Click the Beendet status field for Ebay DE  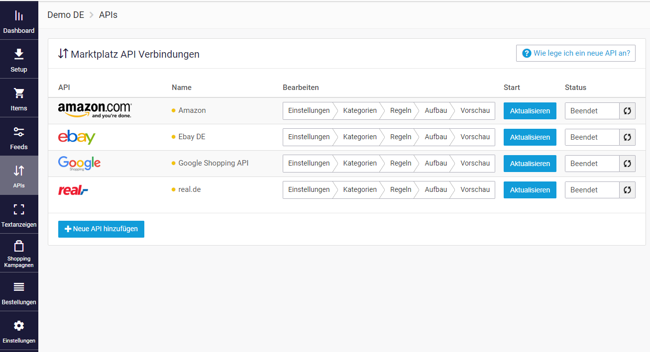592,137
